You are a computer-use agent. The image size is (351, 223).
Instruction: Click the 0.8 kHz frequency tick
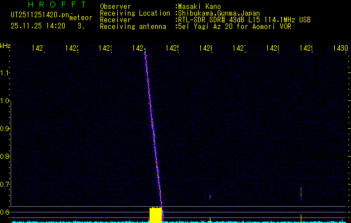pos(5,157)
